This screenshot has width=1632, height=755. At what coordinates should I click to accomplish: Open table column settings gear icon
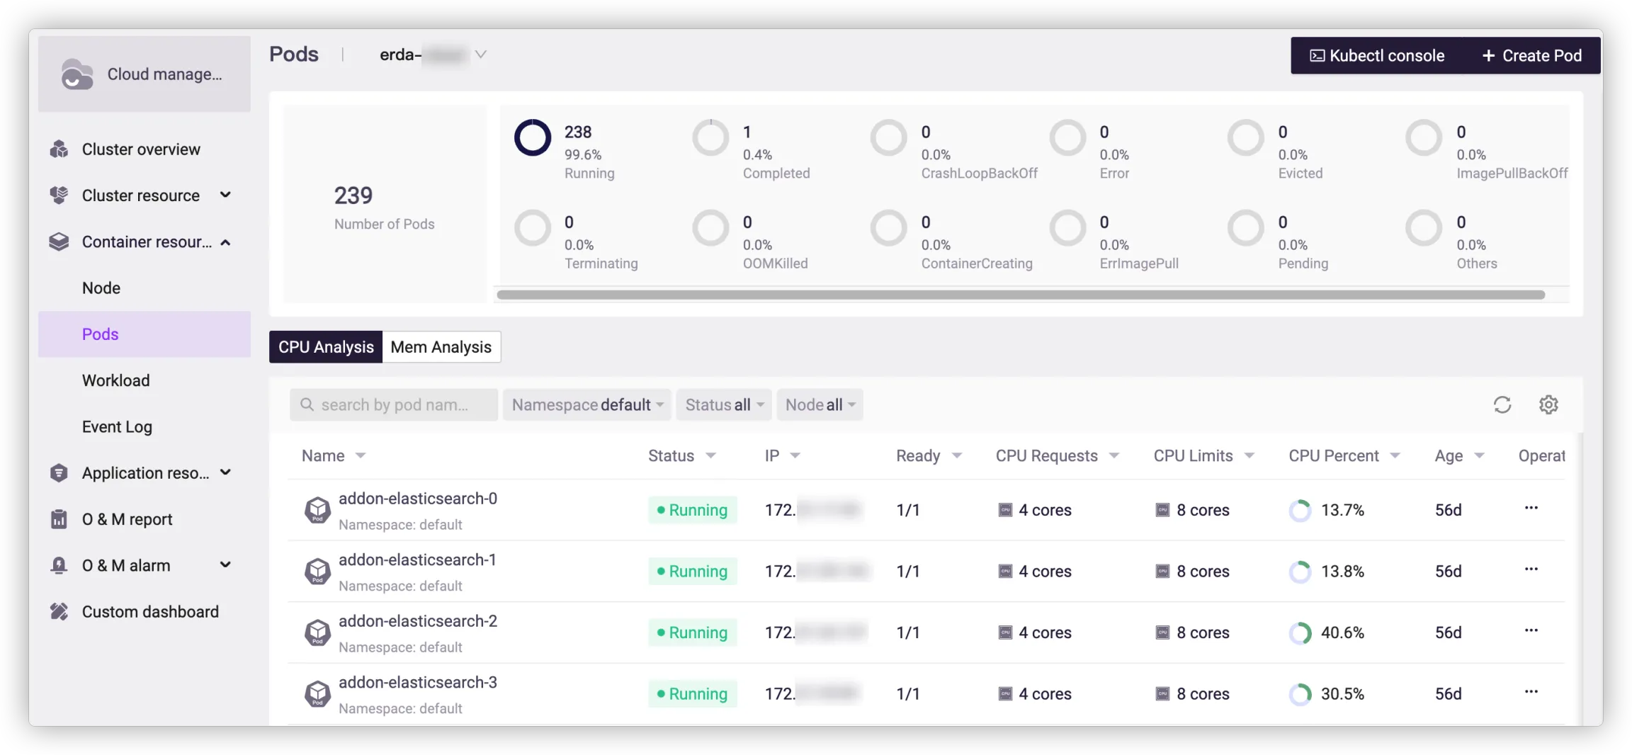coord(1548,404)
